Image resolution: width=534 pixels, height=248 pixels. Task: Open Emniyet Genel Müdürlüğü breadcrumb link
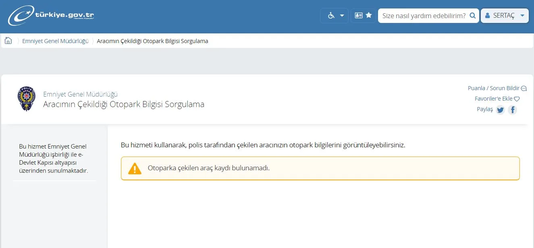coord(55,41)
